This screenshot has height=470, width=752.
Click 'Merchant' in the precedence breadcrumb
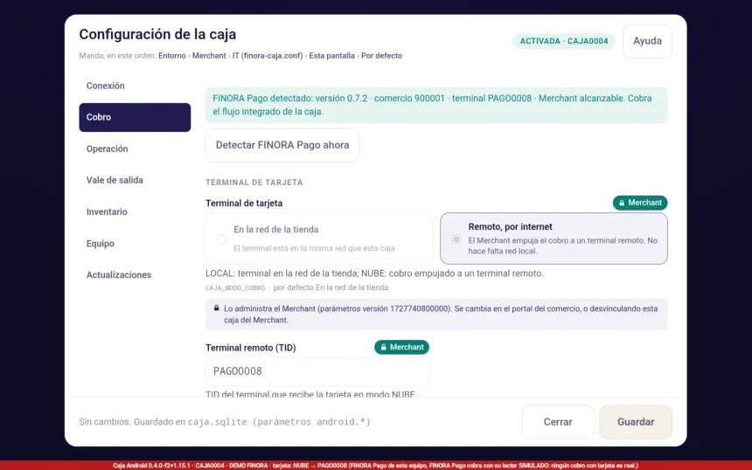(209, 56)
